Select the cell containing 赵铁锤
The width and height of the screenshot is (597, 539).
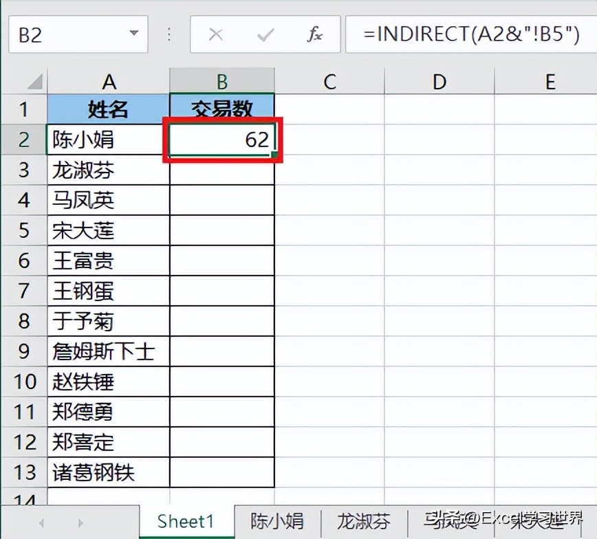[109, 382]
